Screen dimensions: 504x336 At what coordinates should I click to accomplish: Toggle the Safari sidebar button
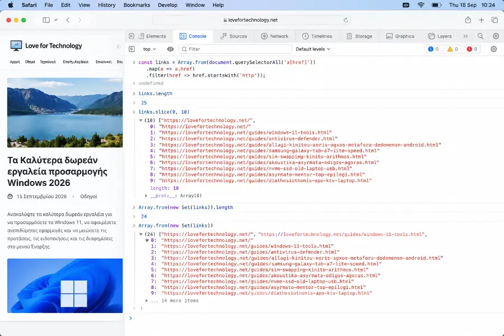(46, 20)
